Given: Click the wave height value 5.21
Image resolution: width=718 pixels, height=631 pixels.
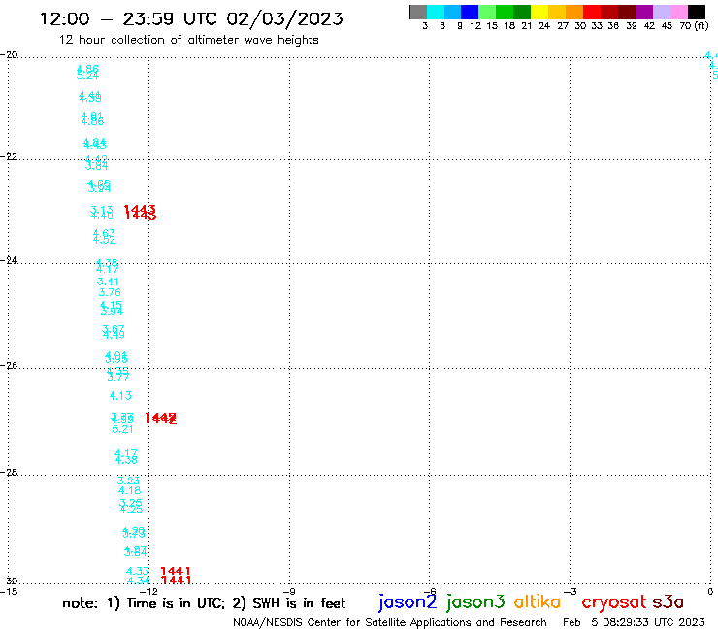Looking at the screenshot, I should [122, 429].
